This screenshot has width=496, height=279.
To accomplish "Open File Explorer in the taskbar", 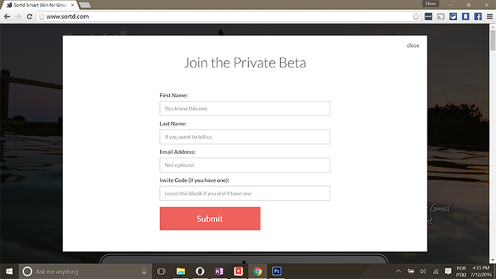I will click(x=180, y=271).
